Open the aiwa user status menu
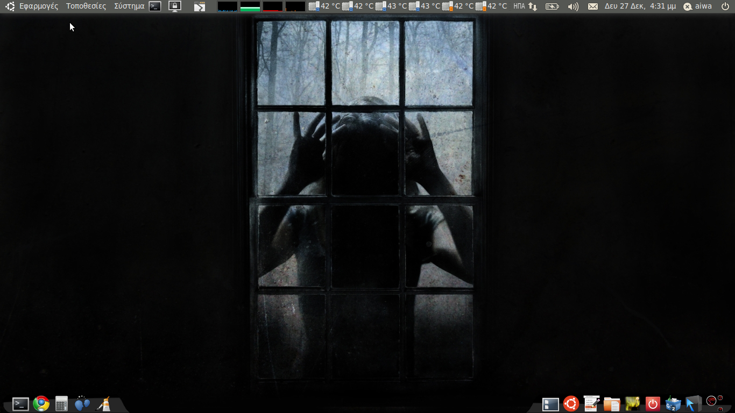Image resolution: width=735 pixels, height=413 pixels. pyautogui.click(x=697, y=6)
